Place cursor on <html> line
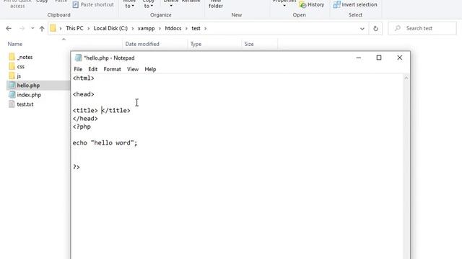 point(84,78)
